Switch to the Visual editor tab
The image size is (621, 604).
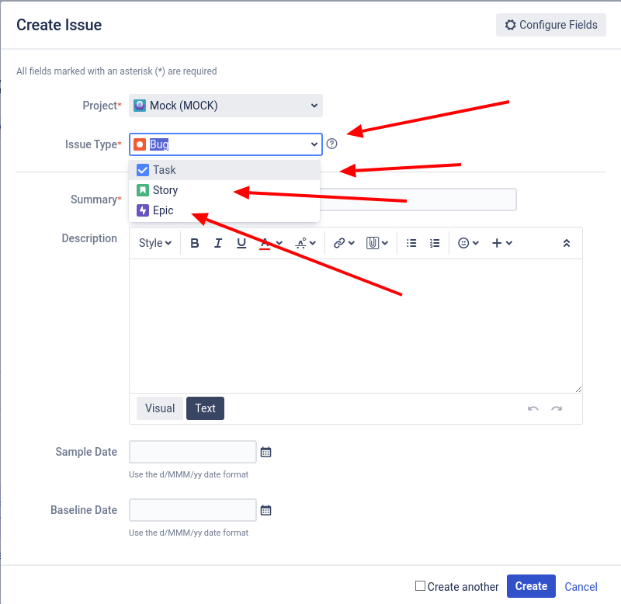[160, 408]
